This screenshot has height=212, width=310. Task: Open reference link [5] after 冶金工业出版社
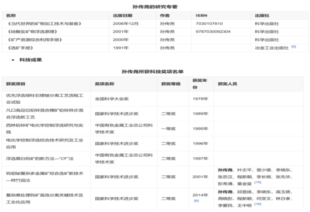pos(294,47)
